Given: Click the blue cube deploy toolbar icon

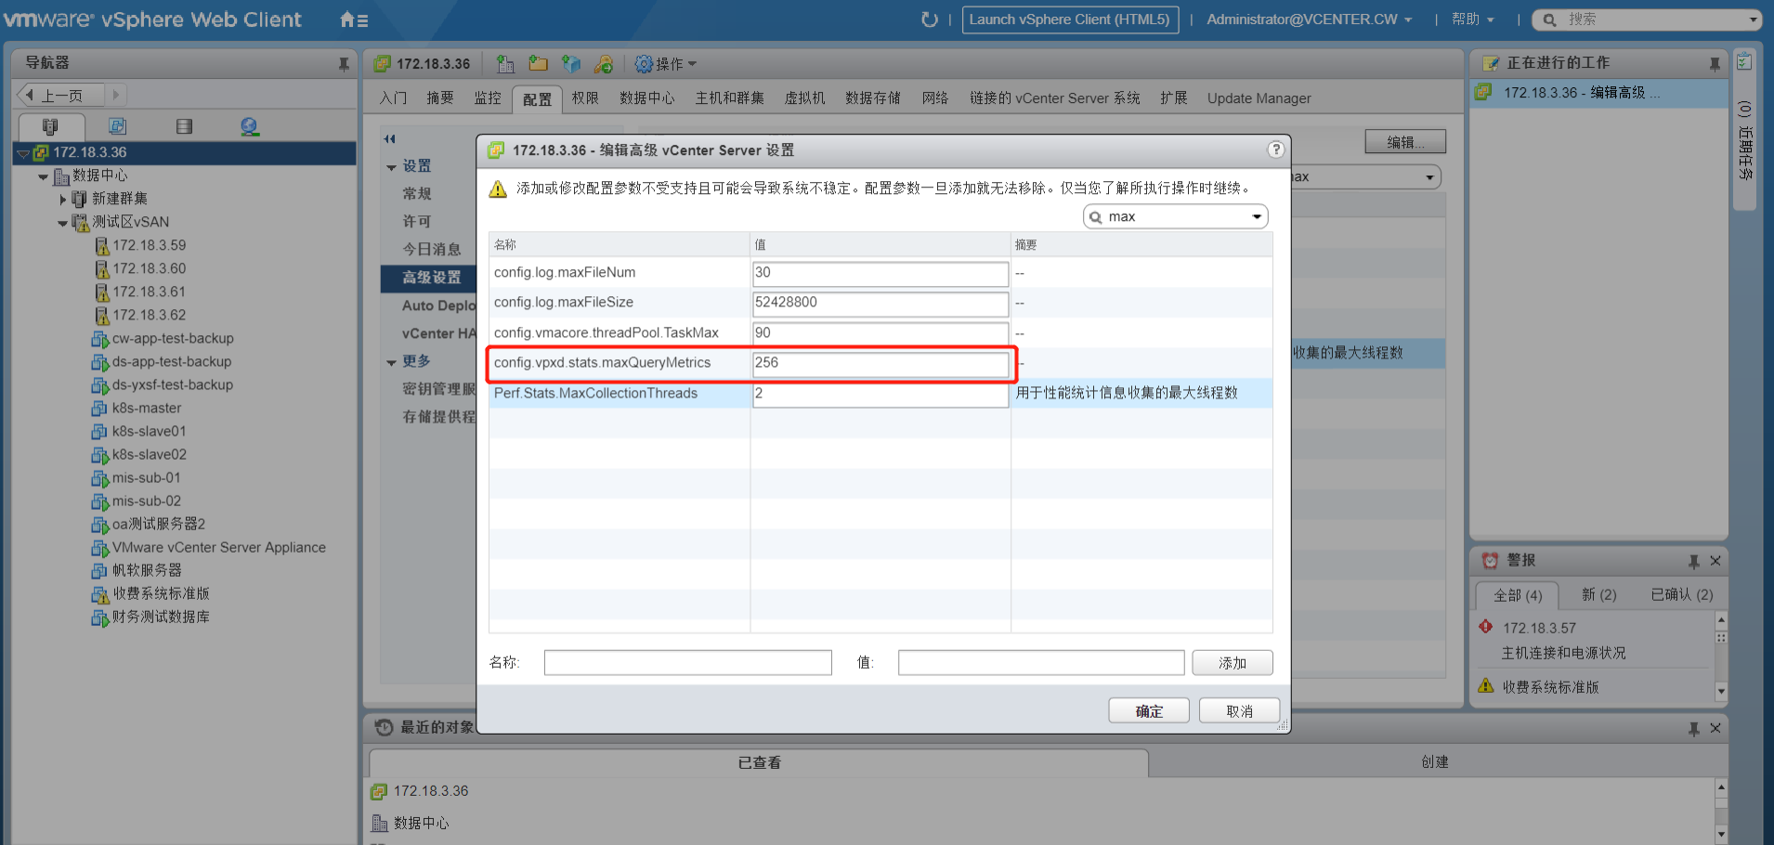Looking at the screenshot, I should (x=571, y=63).
